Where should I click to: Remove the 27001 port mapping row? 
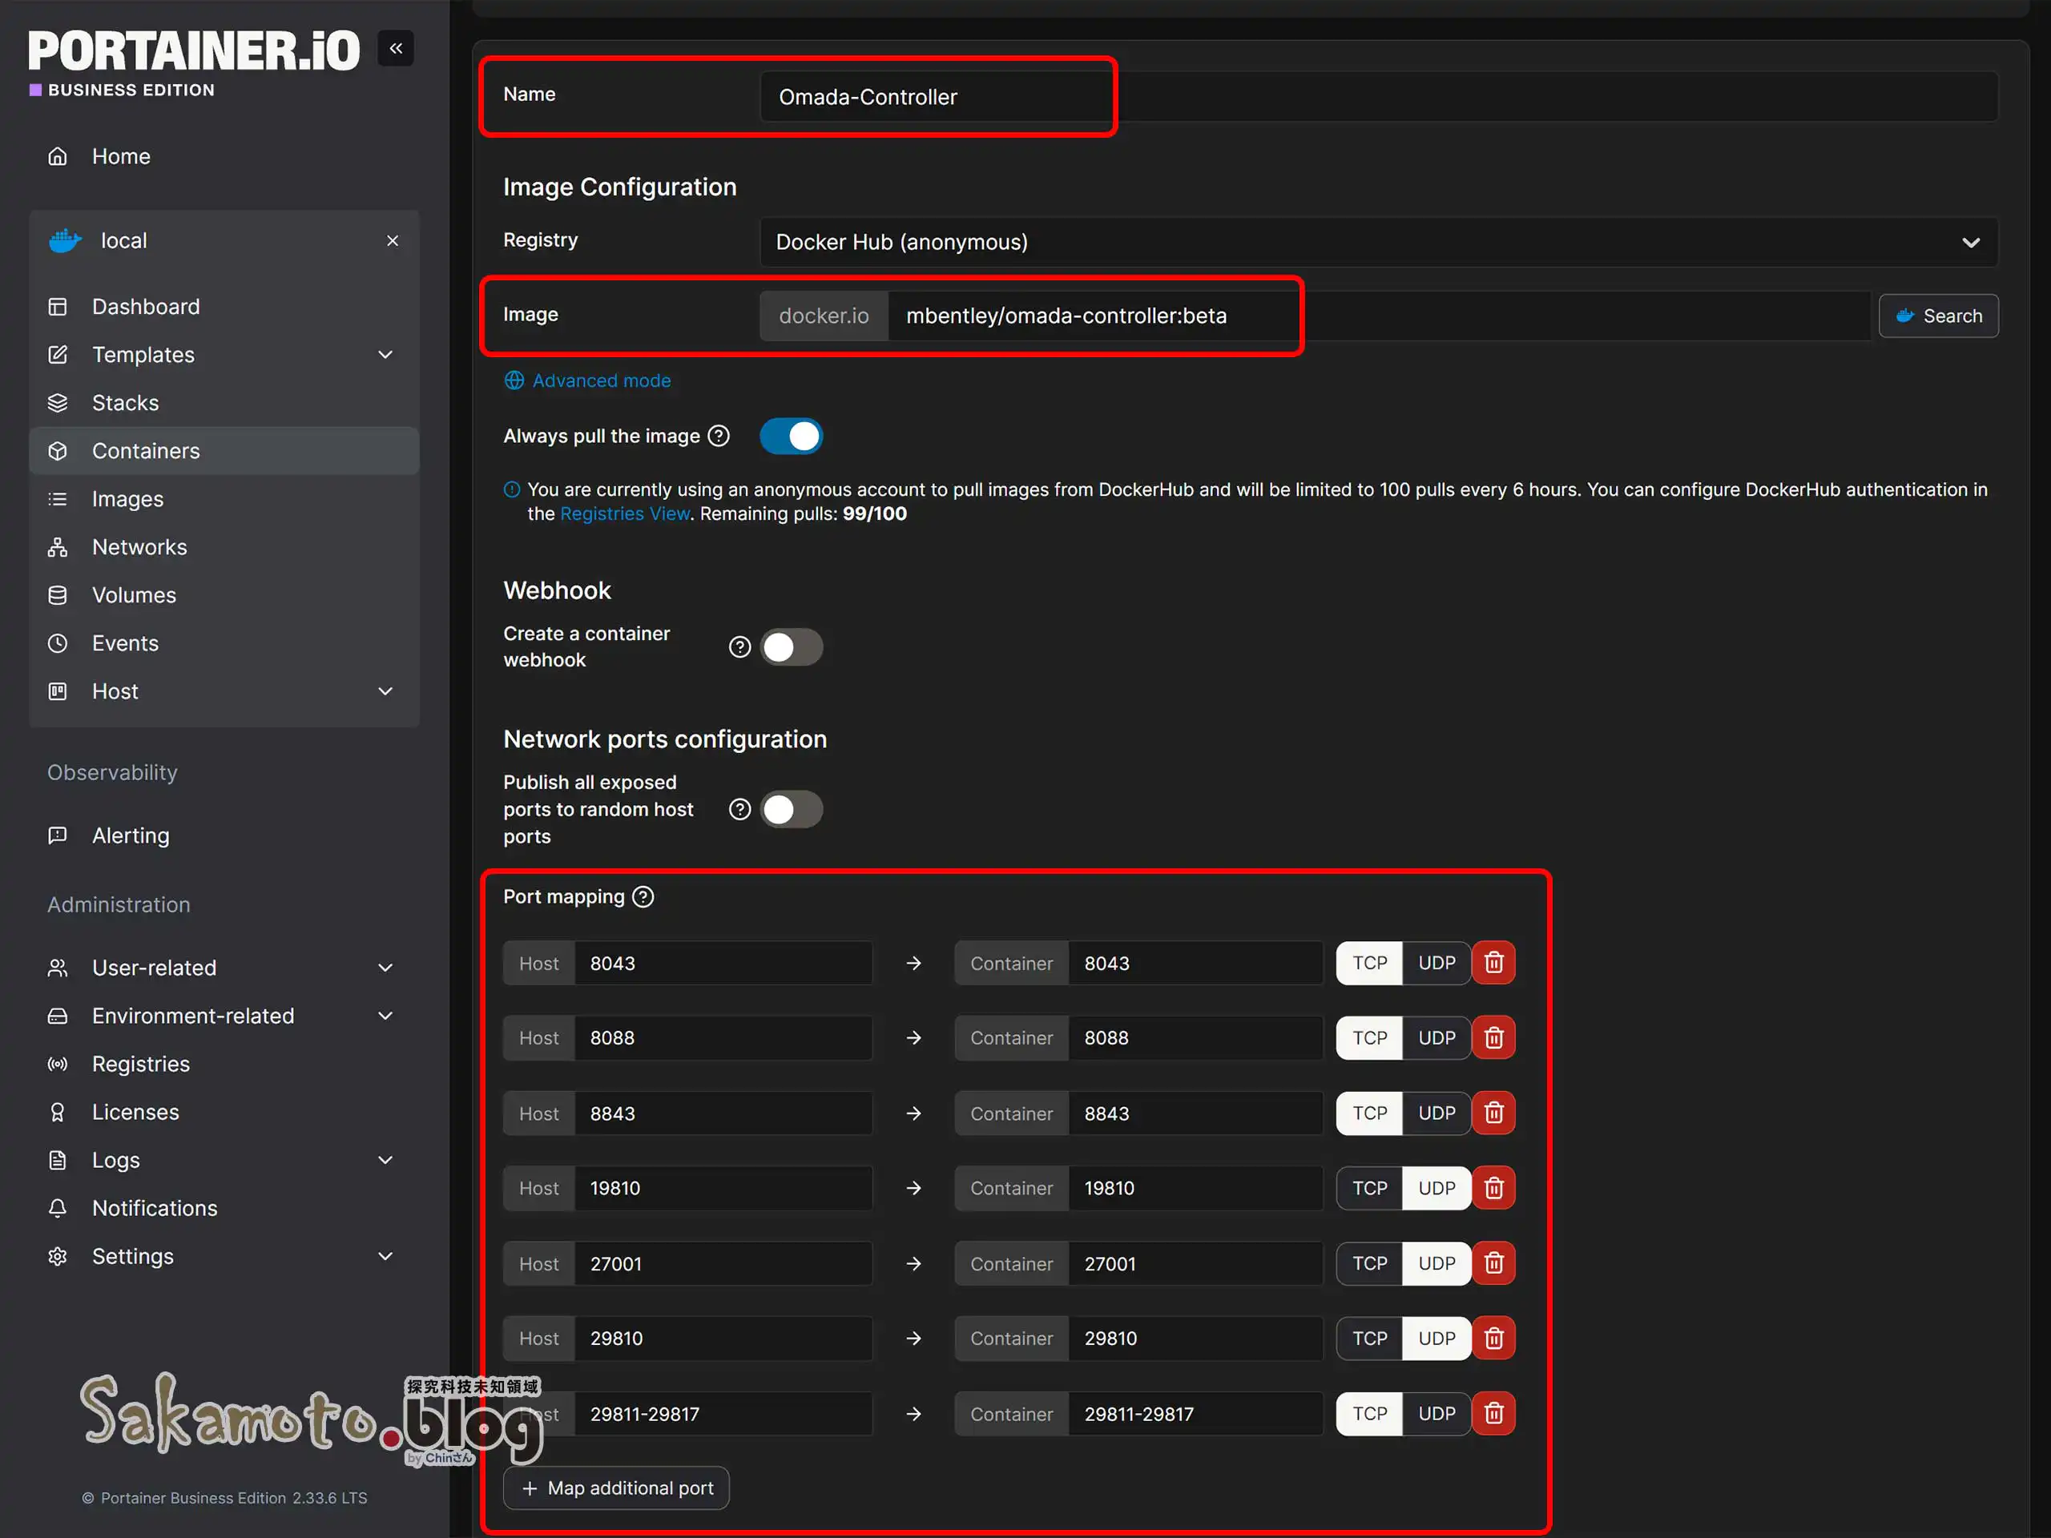(x=1493, y=1263)
